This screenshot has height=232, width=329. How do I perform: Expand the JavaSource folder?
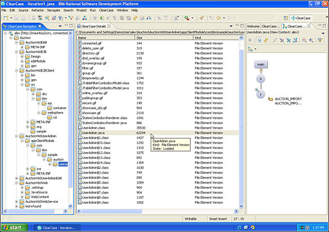(22, 192)
